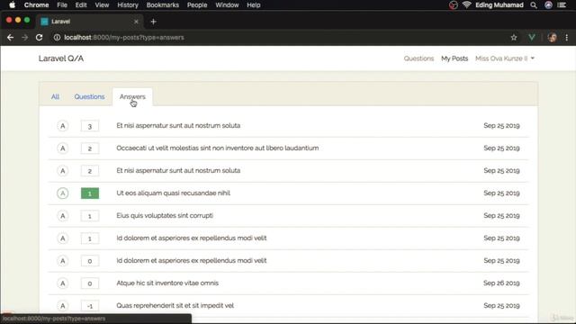Screen dimensions: 576x324
Task: Click the red circular menu bar icon
Action: 454,5
